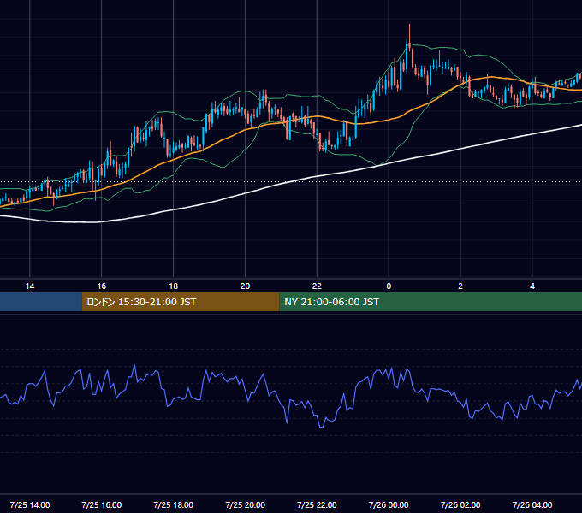582x513 pixels.
Task: Select the NY 21:00-06:00 JST session bar
Action: coord(431,302)
